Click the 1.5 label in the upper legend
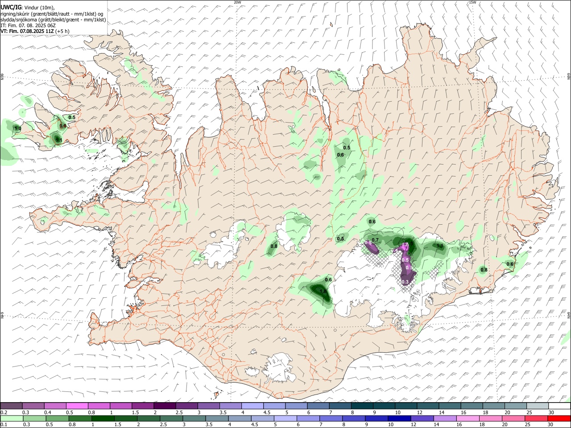Viewport: 571px width, 428px height. pyautogui.click(x=135, y=412)
